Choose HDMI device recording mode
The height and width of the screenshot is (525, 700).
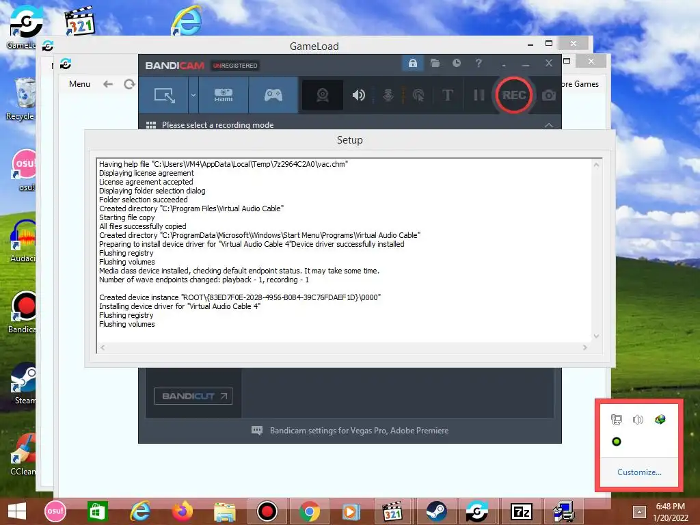[224, 95]
